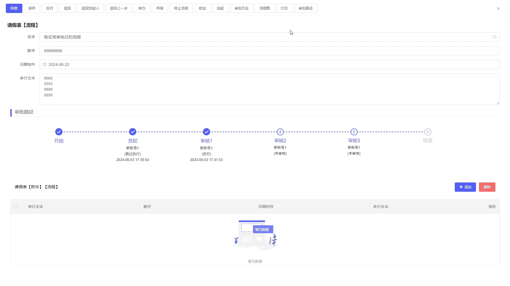Viewport: 510px width, 286px height.
Task: Select step 4 circle for 审核2
Action: (280, 132)
